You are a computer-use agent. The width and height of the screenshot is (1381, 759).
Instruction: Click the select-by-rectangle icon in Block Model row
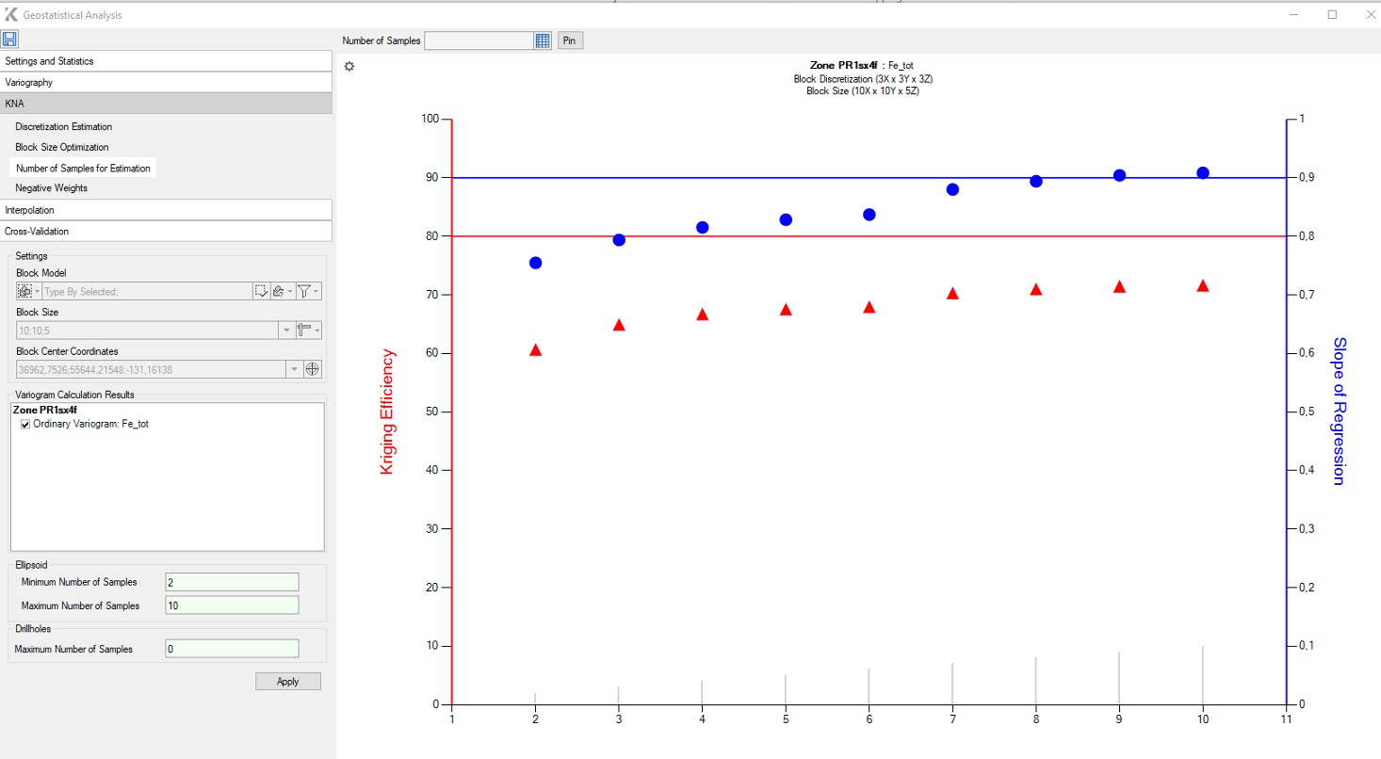tap(261, 291)
